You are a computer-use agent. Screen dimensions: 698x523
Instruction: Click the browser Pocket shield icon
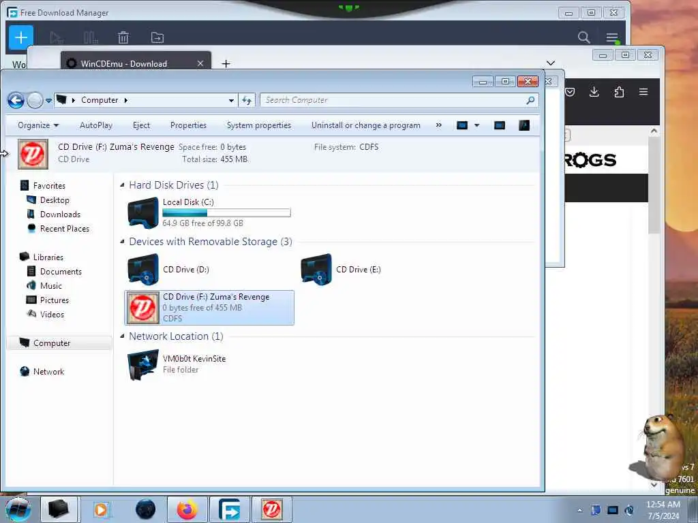[x=570, y=92]
